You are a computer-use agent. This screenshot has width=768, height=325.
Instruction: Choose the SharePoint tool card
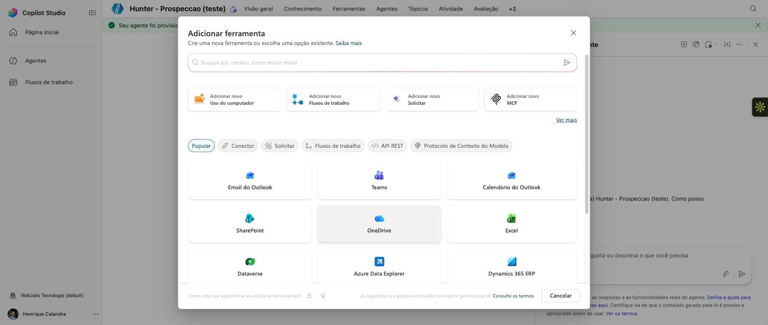point(250,224)
